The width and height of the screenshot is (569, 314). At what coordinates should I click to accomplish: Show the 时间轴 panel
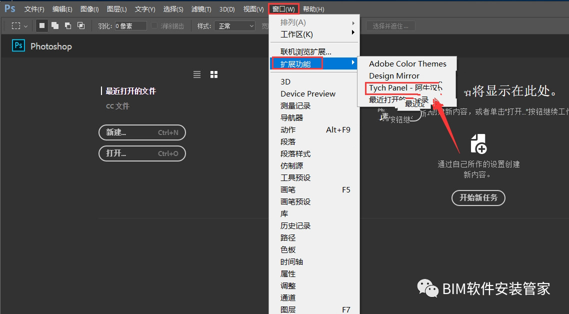tap(314, 261)
